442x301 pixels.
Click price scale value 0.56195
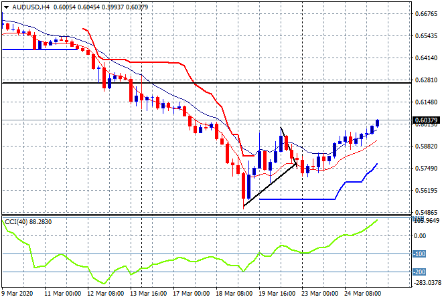coord(426,191)
